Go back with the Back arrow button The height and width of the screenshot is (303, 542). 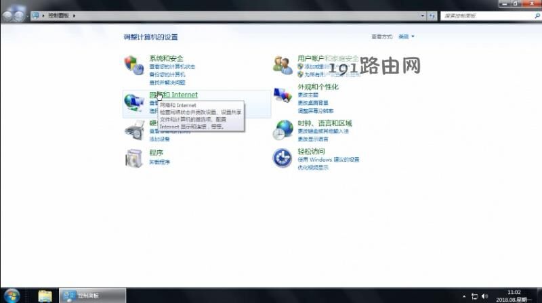coord(7,16)
